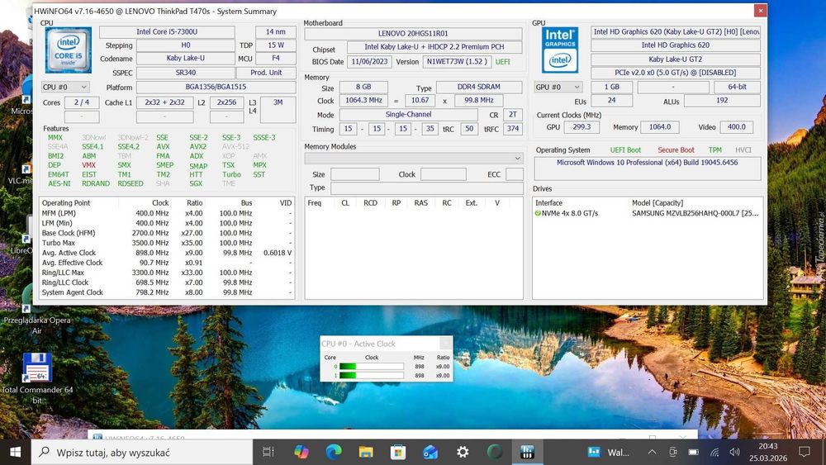
Task: Click the UEFI Boot indicator
Action: 625,150
